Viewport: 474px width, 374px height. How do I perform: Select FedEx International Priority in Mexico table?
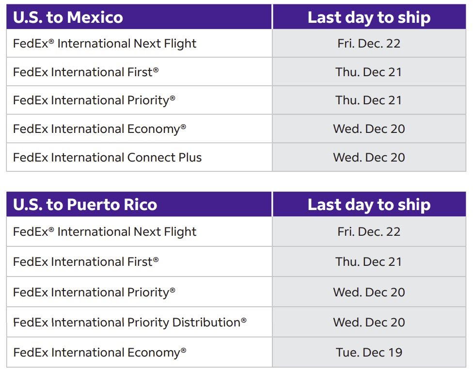pyautogui.click(x=94, y=100)
